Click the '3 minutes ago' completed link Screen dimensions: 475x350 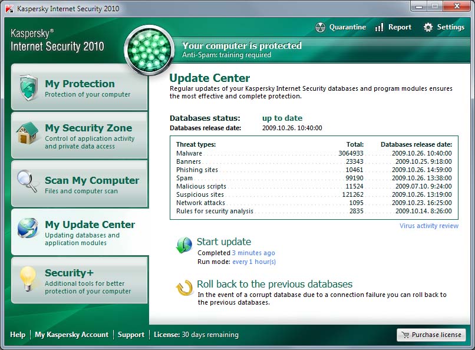click(253, 253)
